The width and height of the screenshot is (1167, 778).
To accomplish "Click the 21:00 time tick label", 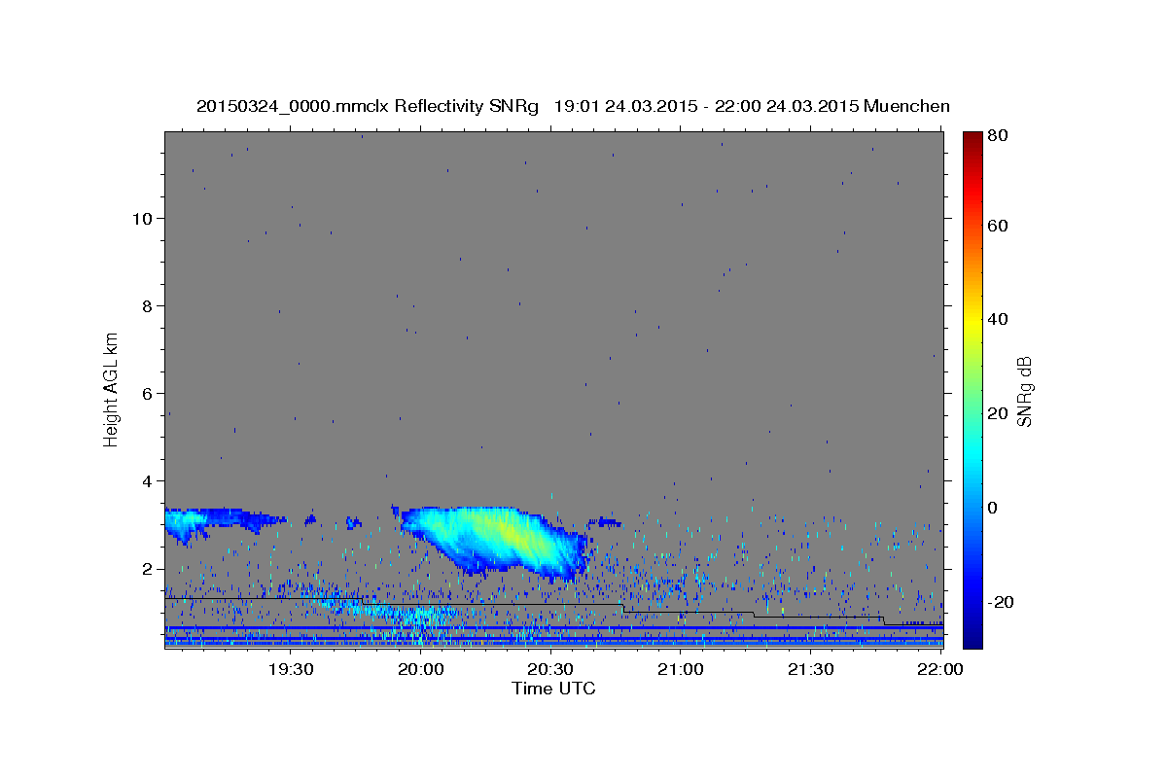I will pyautogui.click(x=681, y=669).
